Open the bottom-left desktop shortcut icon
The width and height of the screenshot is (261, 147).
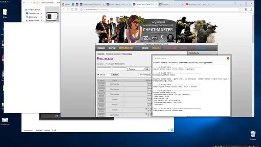5,121
